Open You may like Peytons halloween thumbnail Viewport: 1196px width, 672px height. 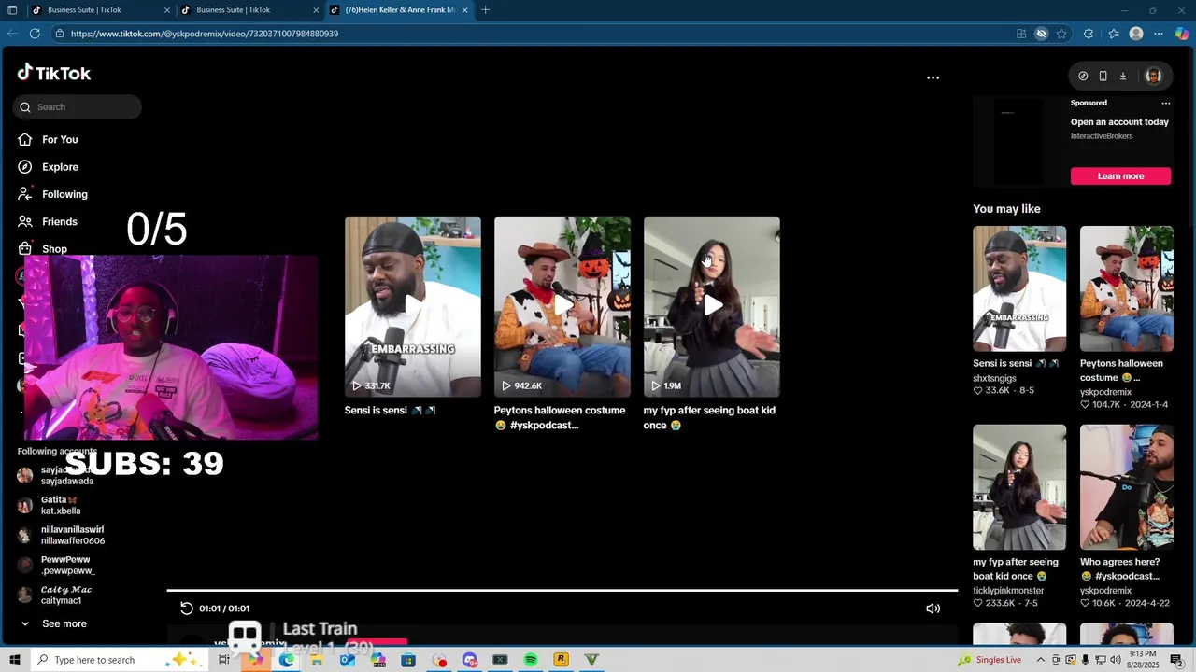(1127, 288)
